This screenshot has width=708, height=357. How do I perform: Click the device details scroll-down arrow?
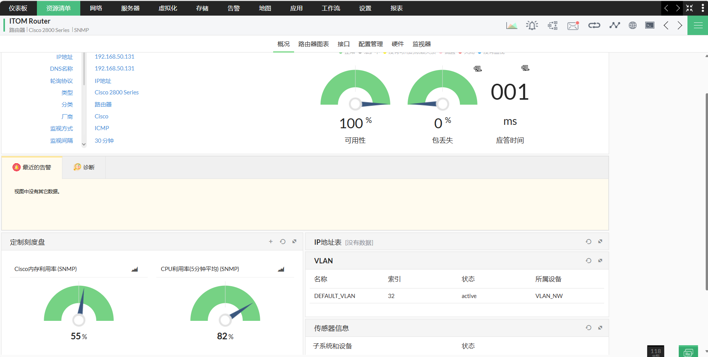tap(84, 145)
